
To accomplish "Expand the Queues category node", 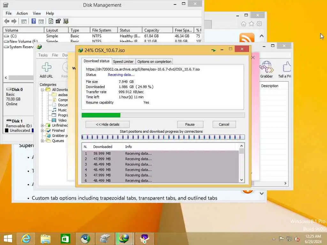I will click(x=42, y=141).
